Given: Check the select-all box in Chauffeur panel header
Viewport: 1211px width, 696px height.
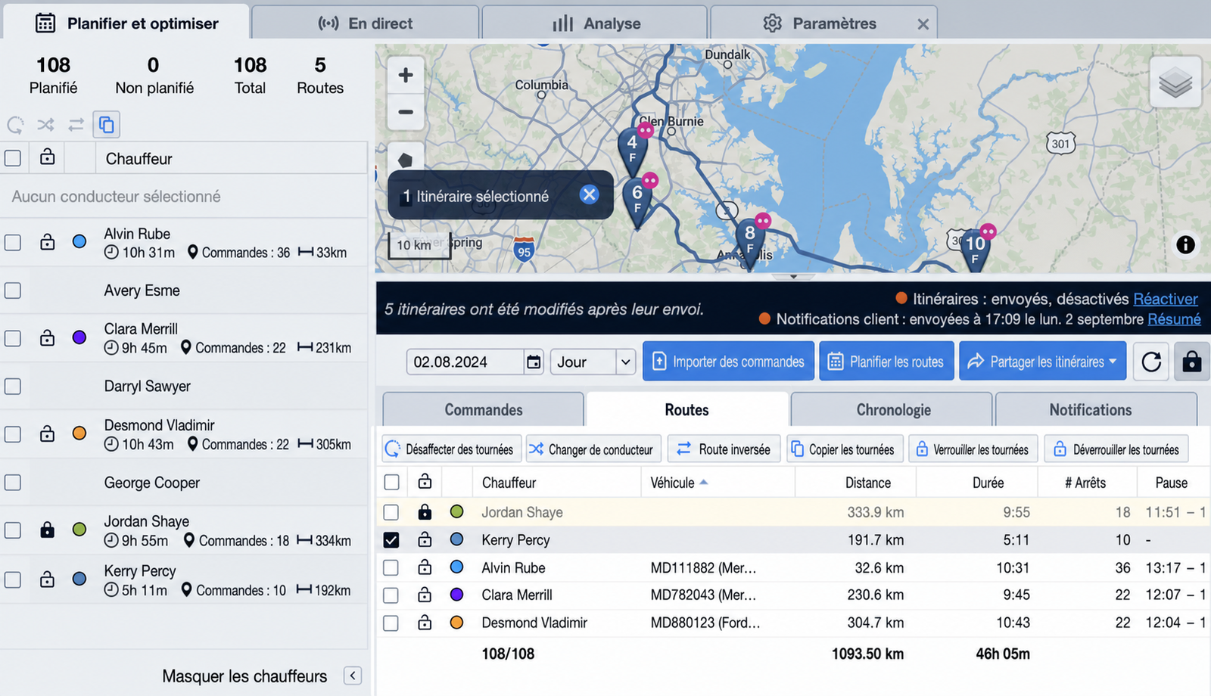Looking at the screenshot, I should tap(13, 158).
